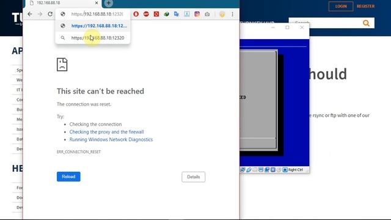391x220 pixels.
Task: Open 'Running Windows Network Diagnostics' link
Action: 111,139
